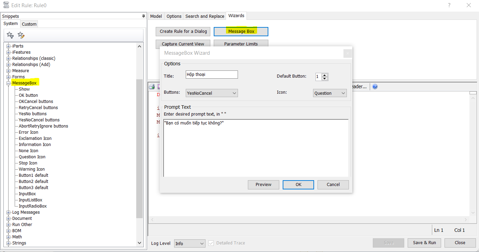
Task: Click the filter favorites star icon
Action: tap(10, 35)
